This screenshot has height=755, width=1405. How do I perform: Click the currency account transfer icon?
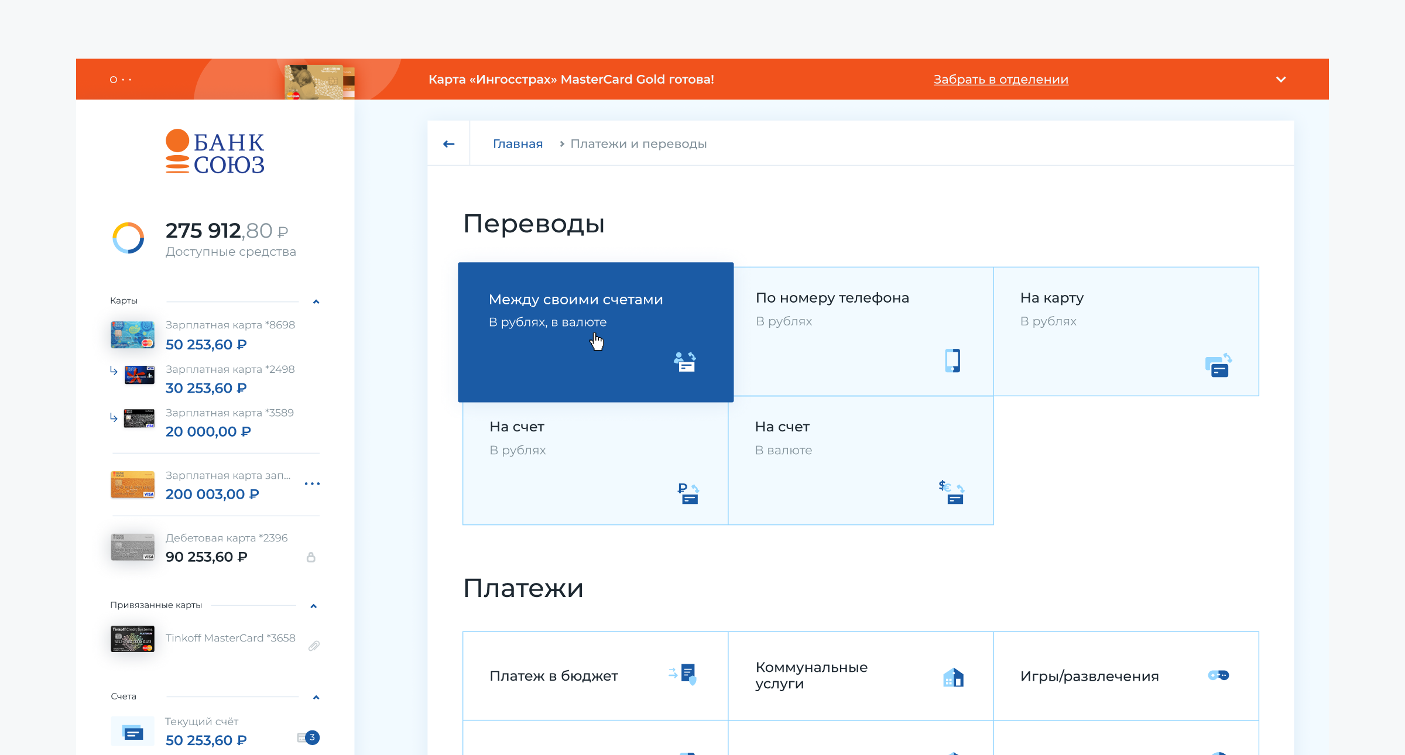pos(951,492)
